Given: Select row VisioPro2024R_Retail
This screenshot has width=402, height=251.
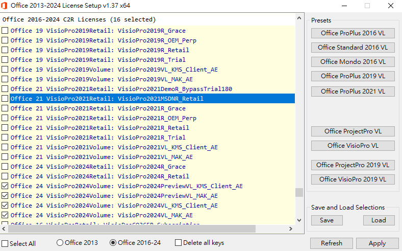Looking at the screenshot, I should pyautogui.click(x=153, y=176).
